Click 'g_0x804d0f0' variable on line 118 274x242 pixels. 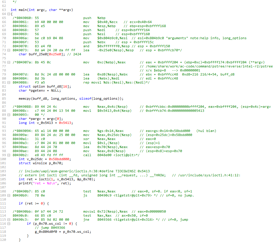coord(46,232)
